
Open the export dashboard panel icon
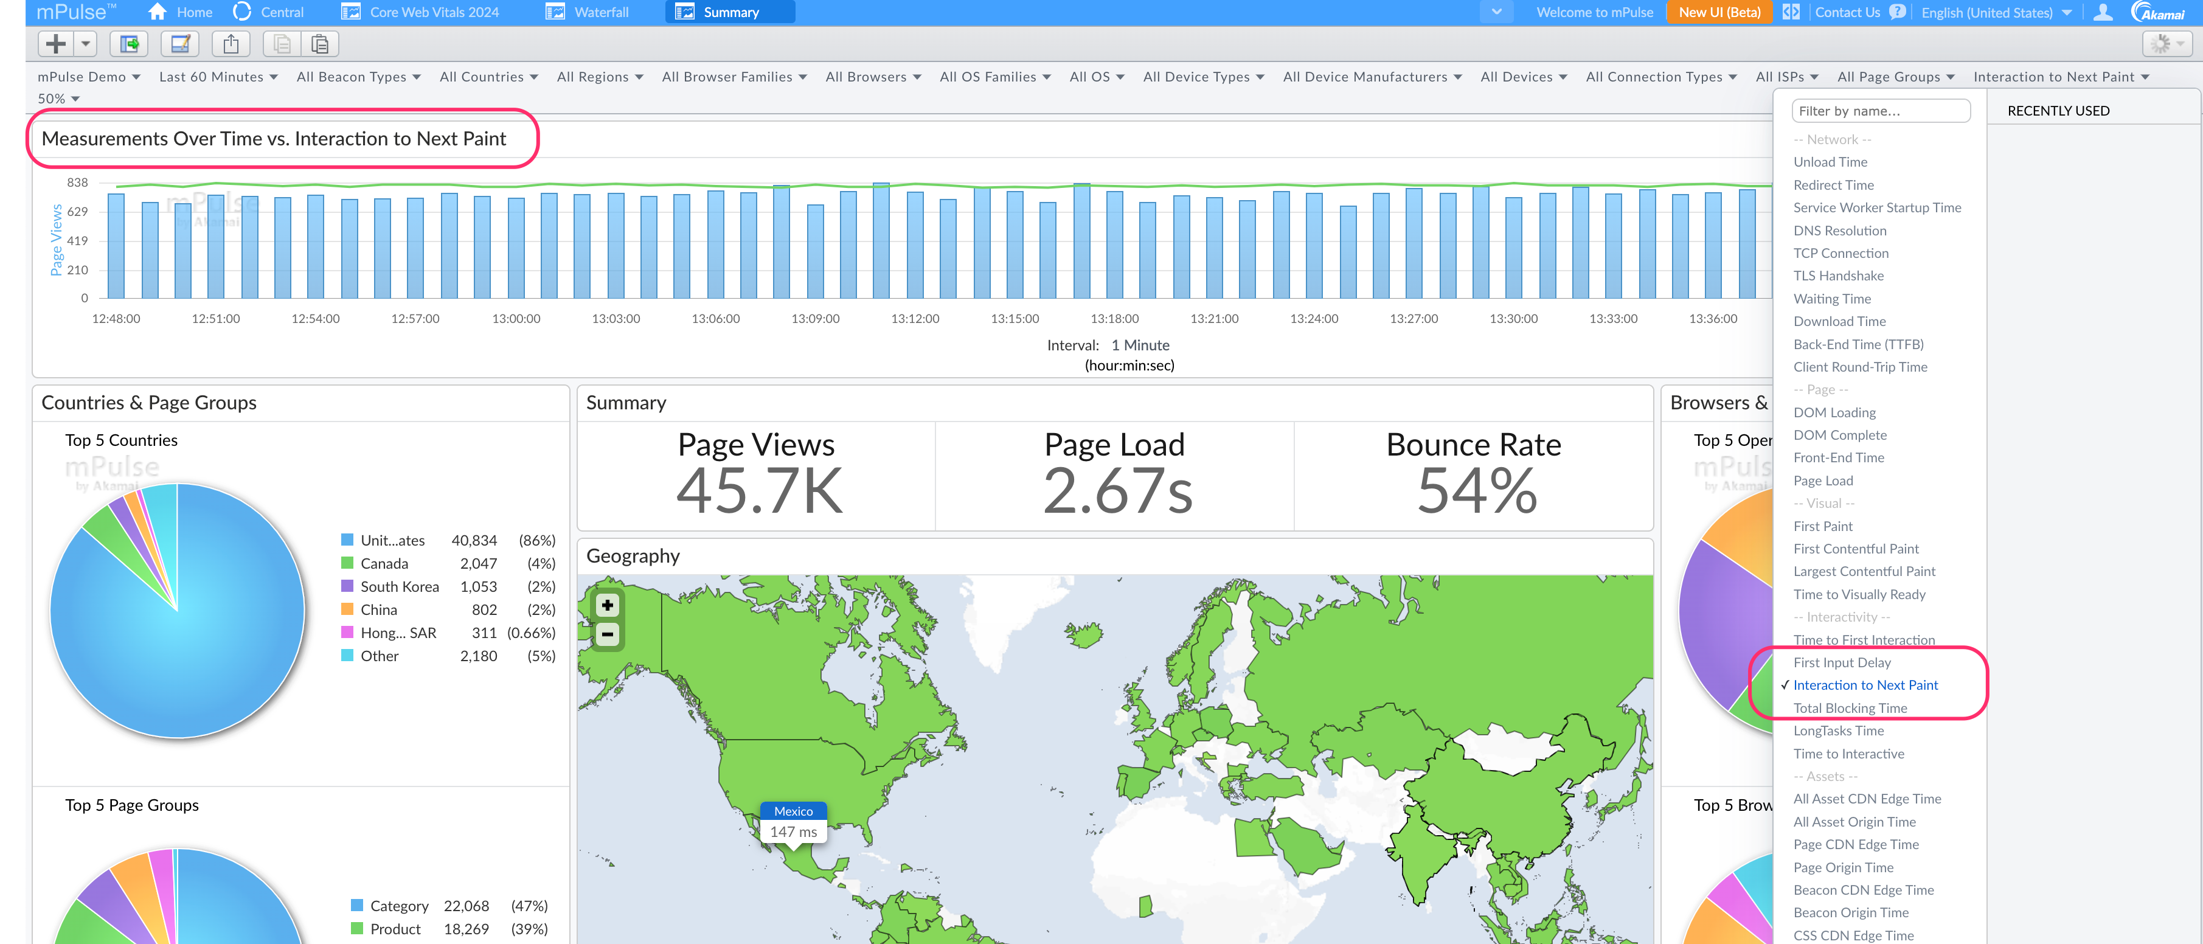[x=129, y=44]
